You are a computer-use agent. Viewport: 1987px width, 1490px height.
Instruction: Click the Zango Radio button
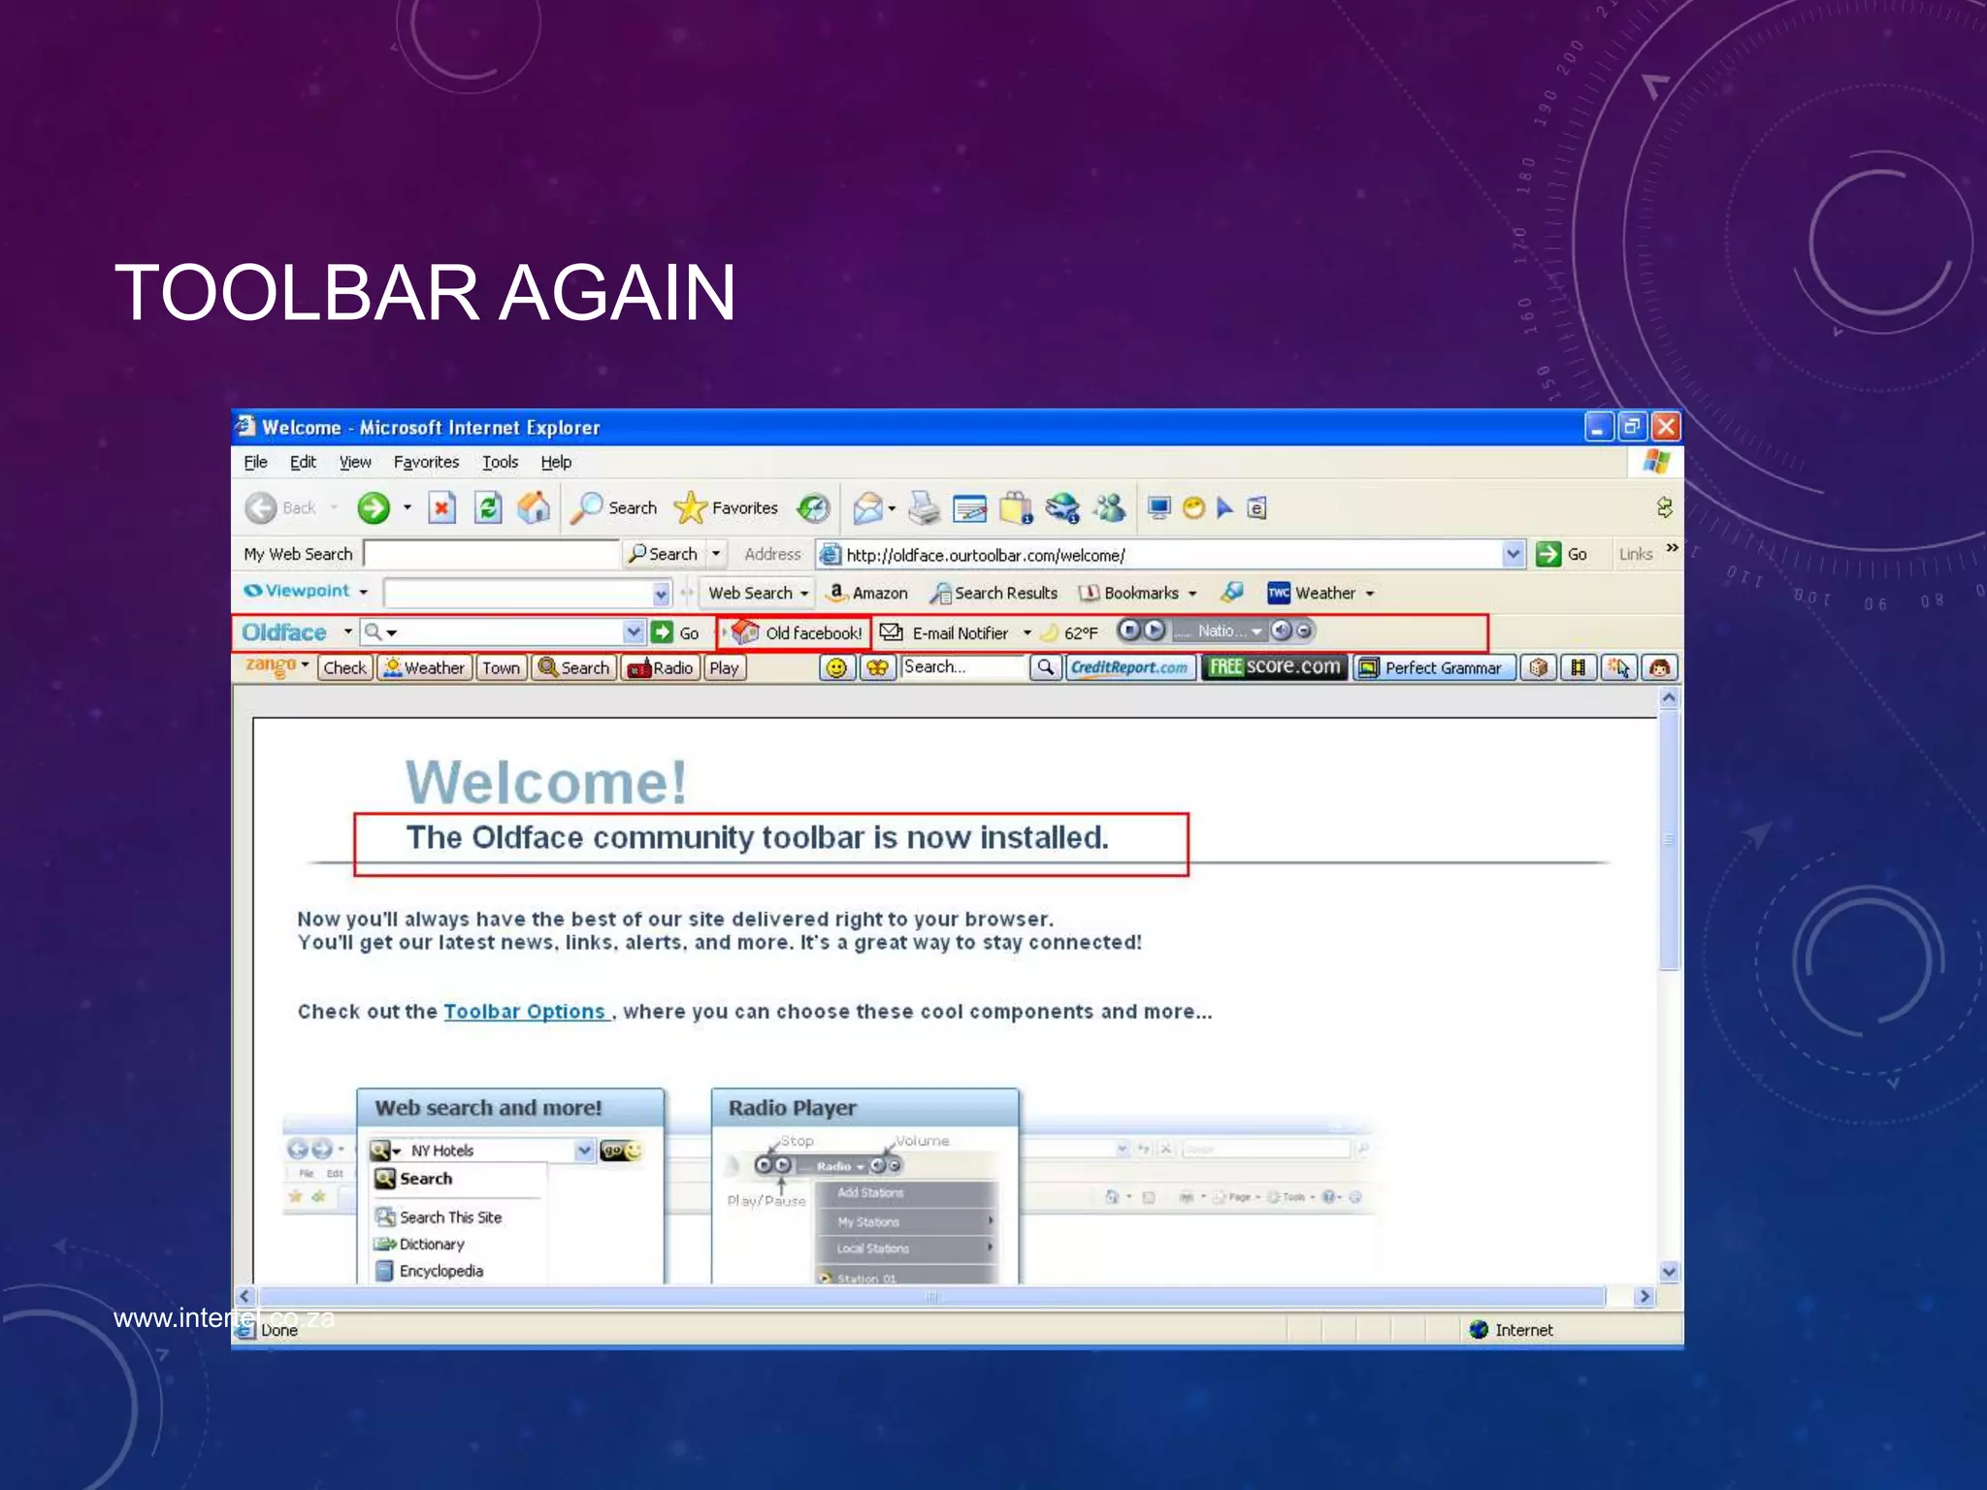[x=660, y=667]
